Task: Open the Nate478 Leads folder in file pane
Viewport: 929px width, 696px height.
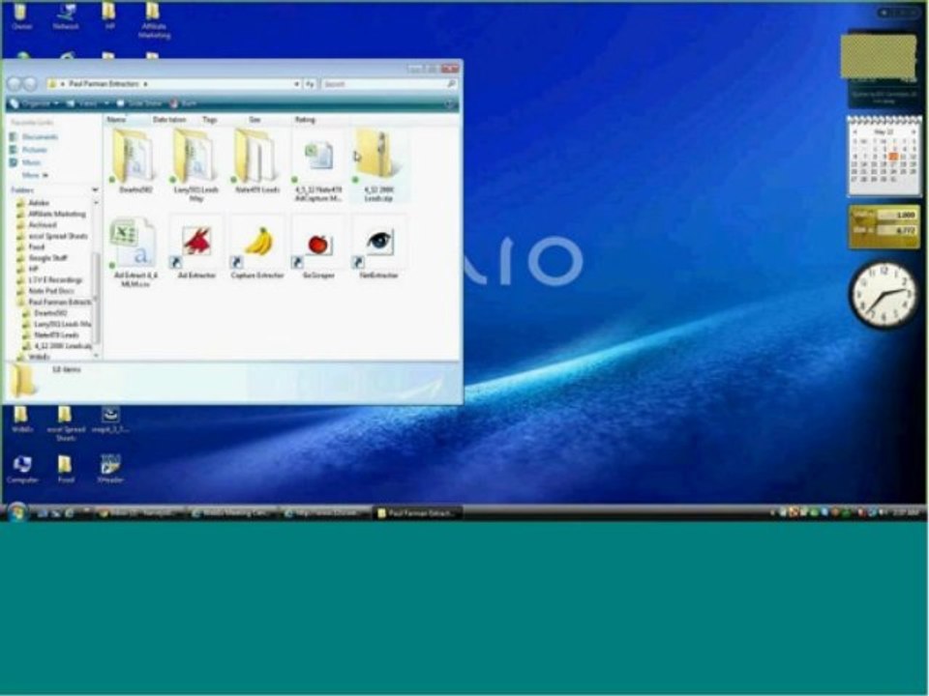Action: point(255,155)
